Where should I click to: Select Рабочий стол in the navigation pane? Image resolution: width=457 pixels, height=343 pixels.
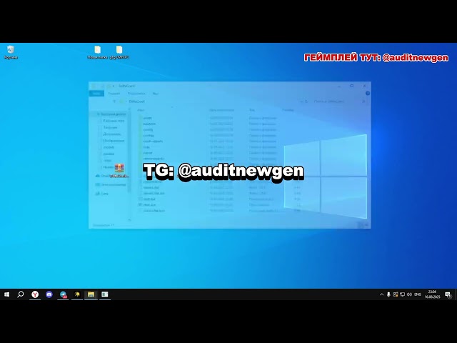(114, 121)
